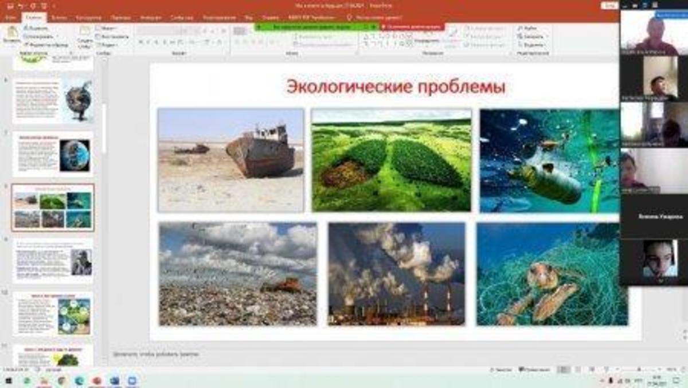Screen dimensions: 688x388
Task: Open the Replace (Заменить) dropdown arrow
Action: point(548,36)
